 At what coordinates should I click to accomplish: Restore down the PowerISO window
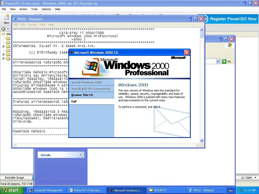pyautogui.click(x=250, y=3)
